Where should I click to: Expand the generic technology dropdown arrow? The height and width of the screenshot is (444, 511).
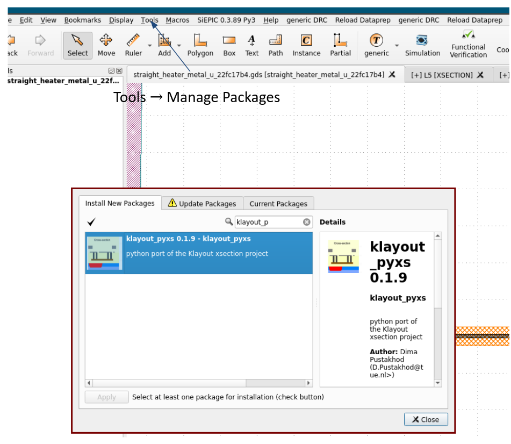tap(397, 45)
